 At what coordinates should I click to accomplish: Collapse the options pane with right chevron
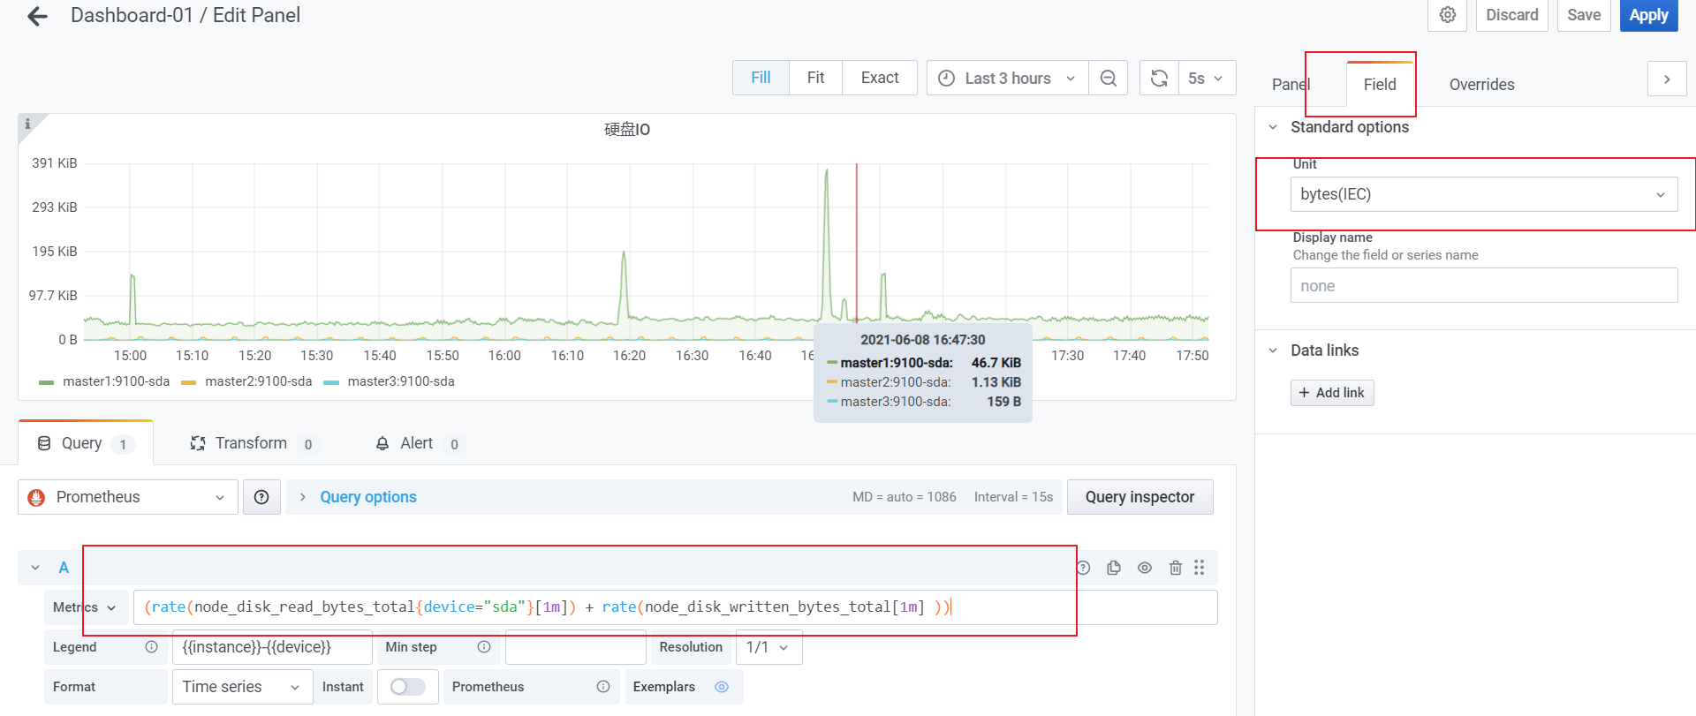1667,79
